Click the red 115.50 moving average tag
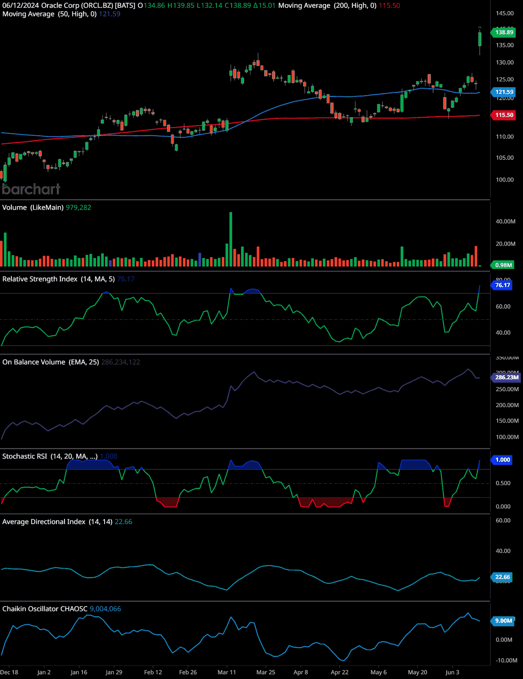The height and width of the screenshot is (679, 523). tap(504, 115)
